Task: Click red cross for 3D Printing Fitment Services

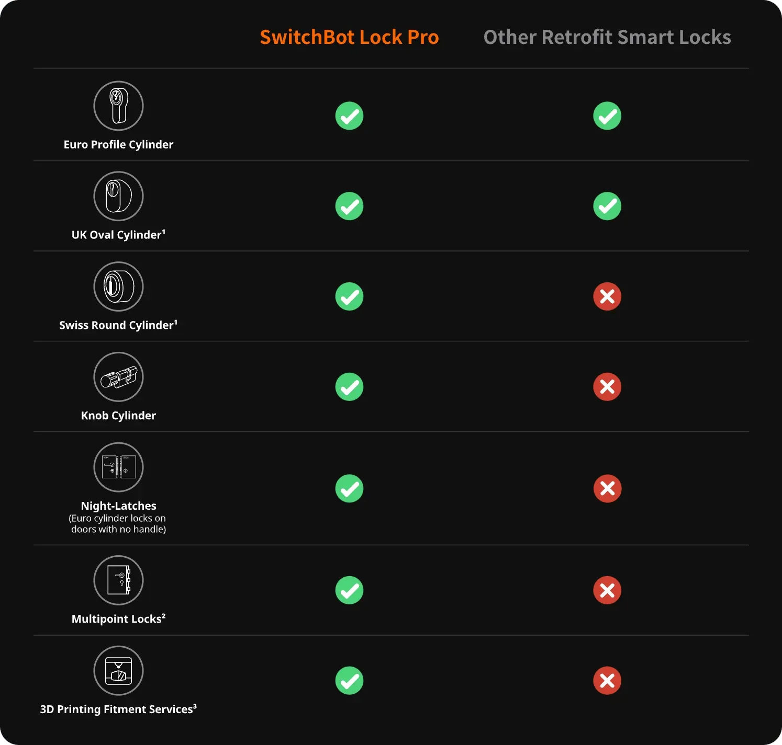Action: click(x=607, y=681)
